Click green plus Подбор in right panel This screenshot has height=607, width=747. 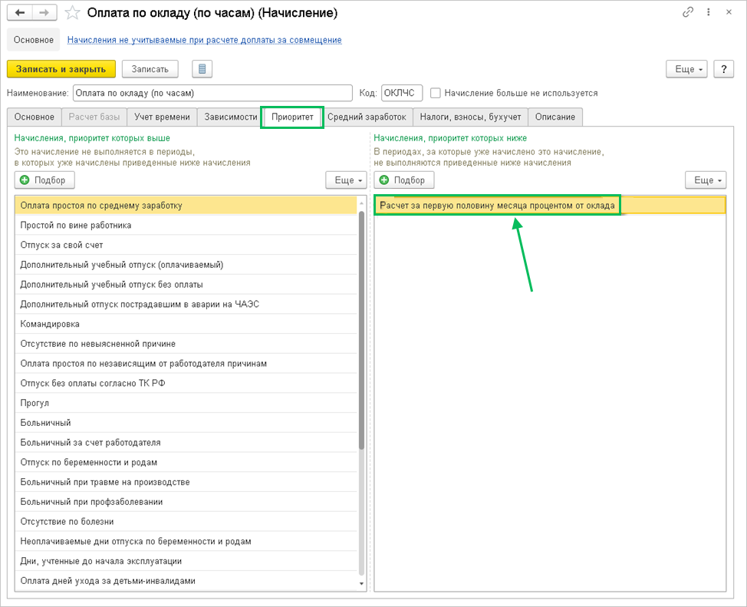(404, 180)
